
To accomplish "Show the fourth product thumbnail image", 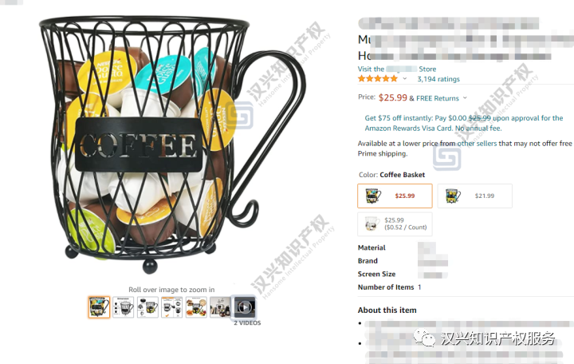I will [171, 307].
